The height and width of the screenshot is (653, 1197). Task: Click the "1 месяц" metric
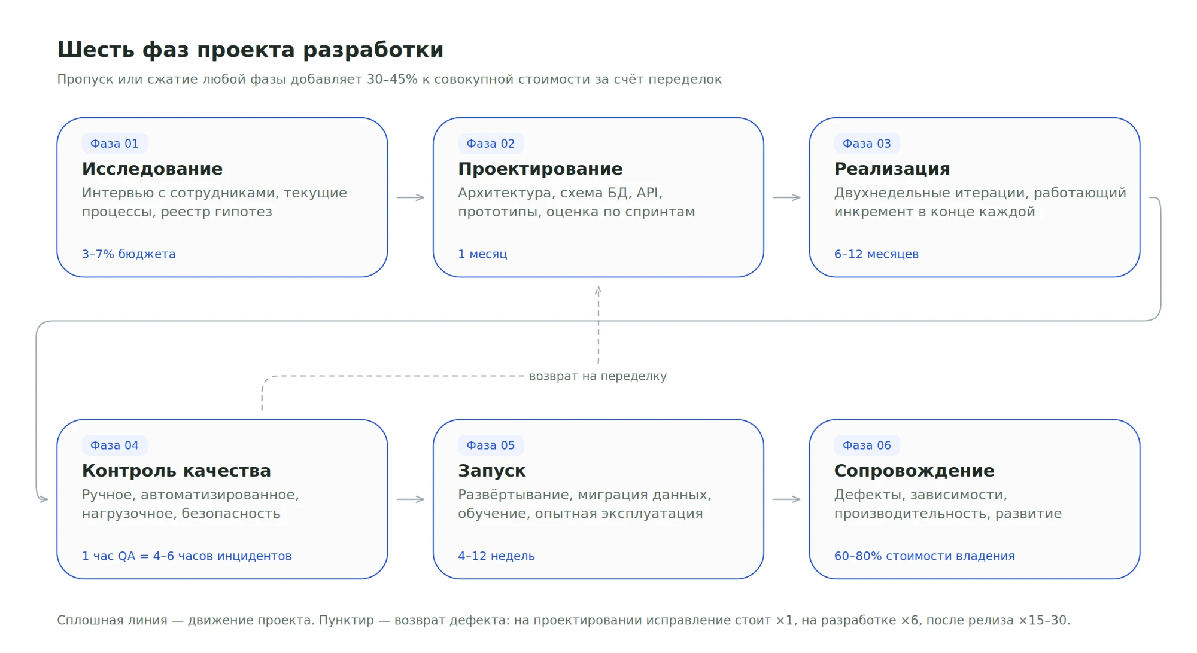tap(482, 254)
